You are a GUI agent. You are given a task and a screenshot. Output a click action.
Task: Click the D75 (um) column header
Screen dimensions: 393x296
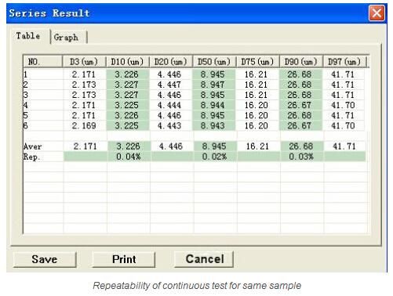[257, 62]
